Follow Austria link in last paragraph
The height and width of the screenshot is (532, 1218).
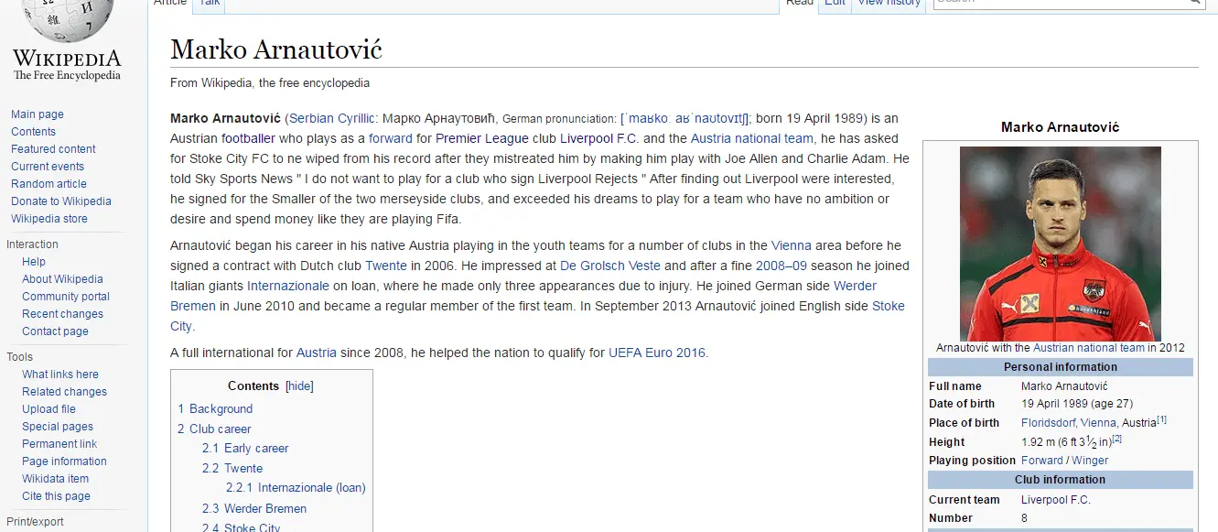click(317, 353)
